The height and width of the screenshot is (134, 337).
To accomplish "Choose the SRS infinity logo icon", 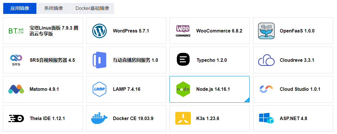I will [16, 60].
